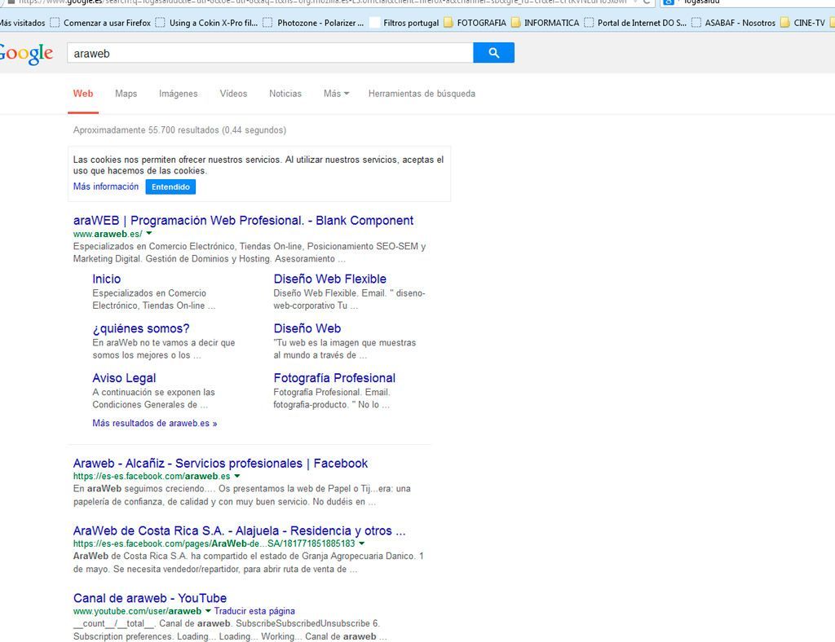Open Herramientas de búsqueda
Viewport: 835px width, 642px height.
coord(422,94)
